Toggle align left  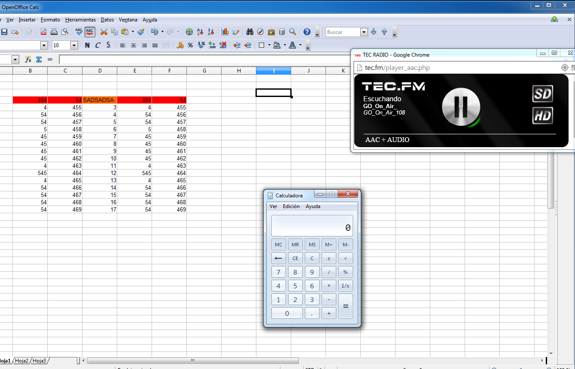point(123,45)
